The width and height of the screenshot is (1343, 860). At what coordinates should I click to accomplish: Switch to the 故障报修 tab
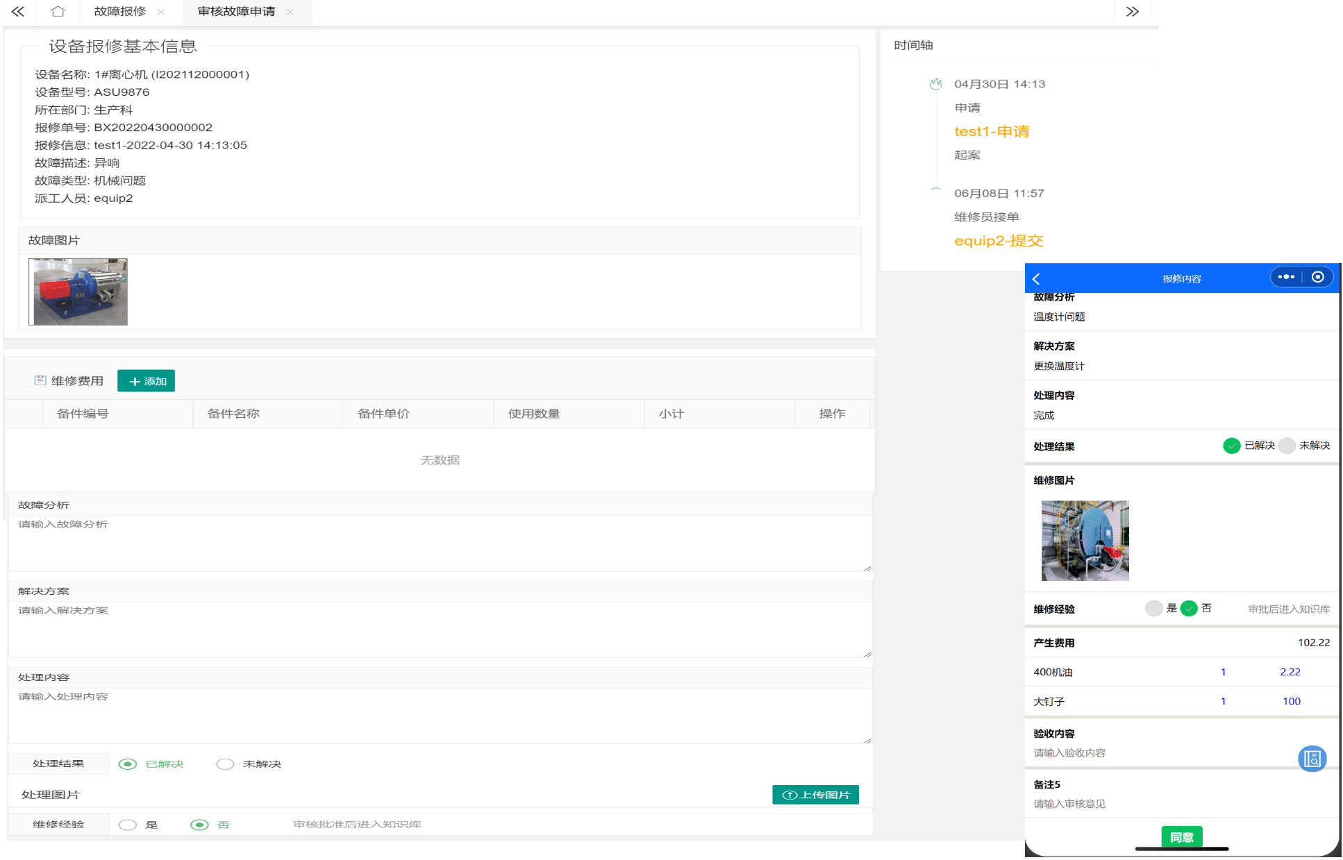120,12
